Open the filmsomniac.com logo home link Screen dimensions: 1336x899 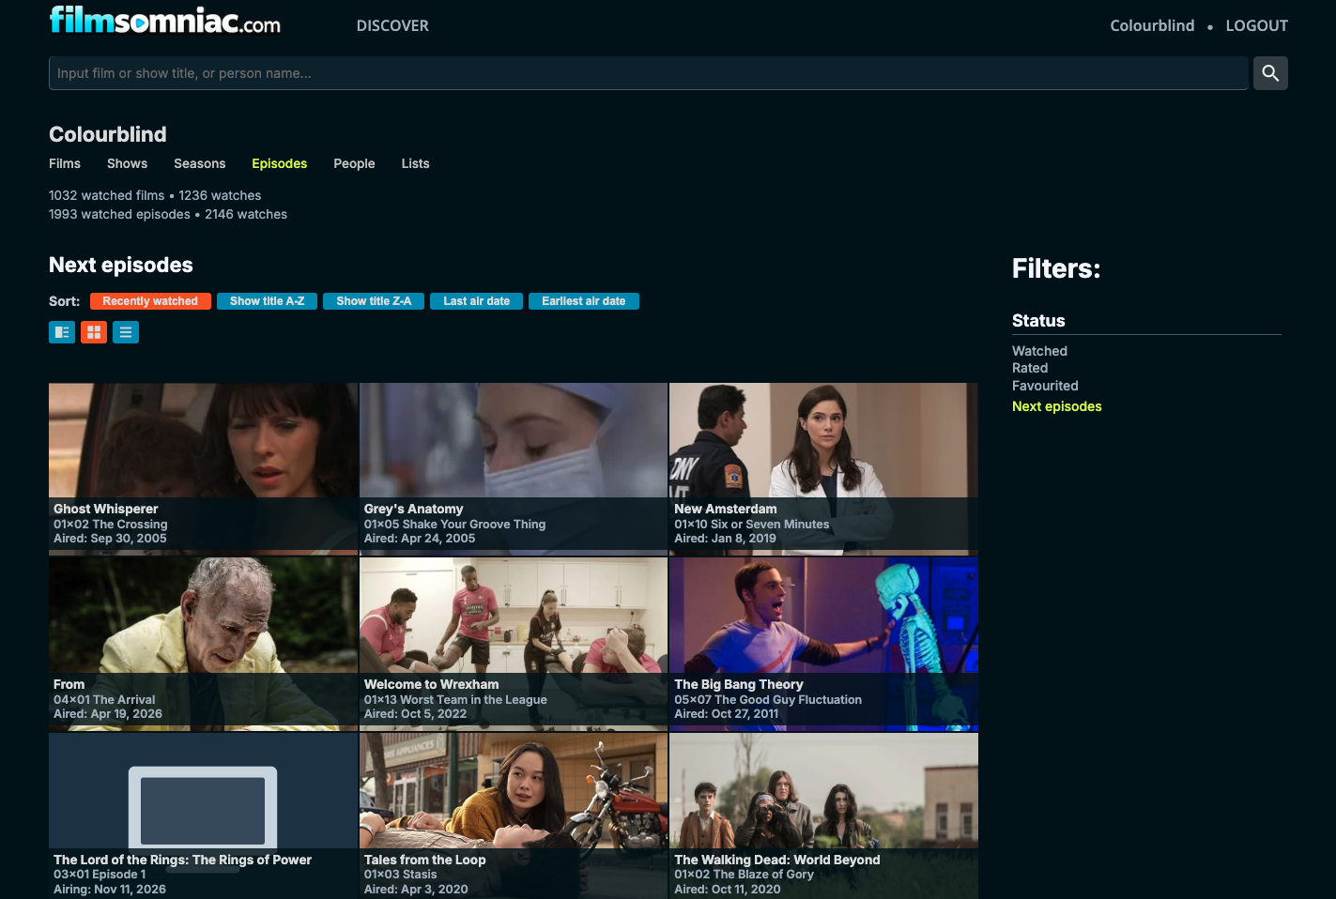(165, 21)
